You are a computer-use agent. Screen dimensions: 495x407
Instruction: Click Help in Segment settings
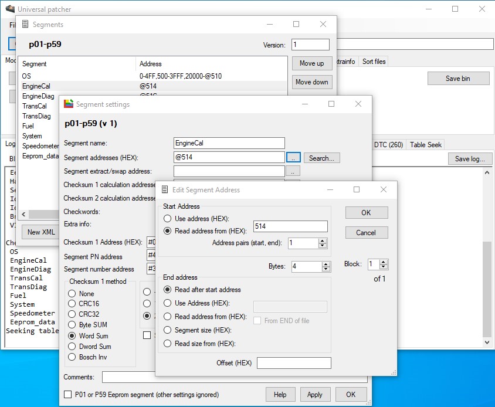280,395
